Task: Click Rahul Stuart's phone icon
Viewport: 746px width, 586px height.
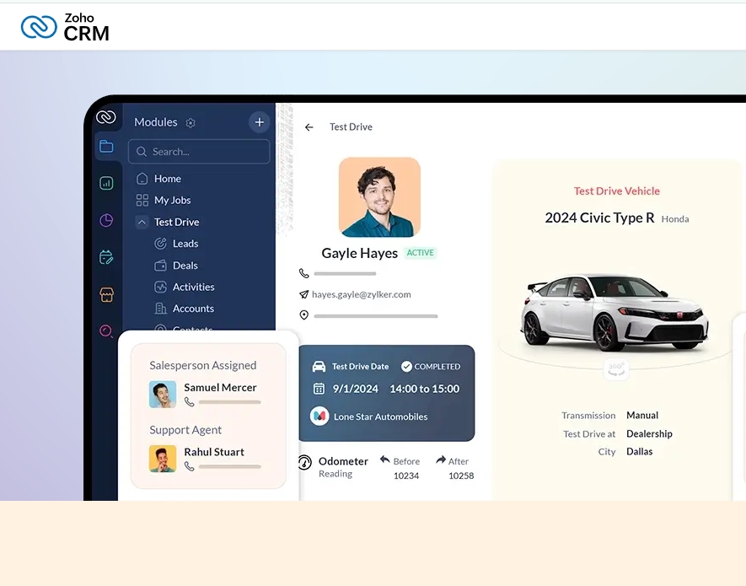Action: (190, 466)
